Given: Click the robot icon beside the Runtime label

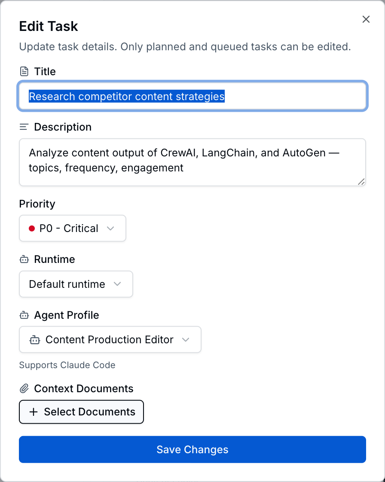Looking at the screenshot, I should 24,259.
